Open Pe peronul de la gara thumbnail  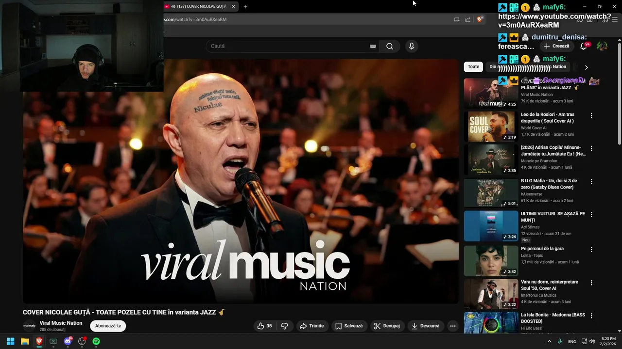tap(491, 261)
